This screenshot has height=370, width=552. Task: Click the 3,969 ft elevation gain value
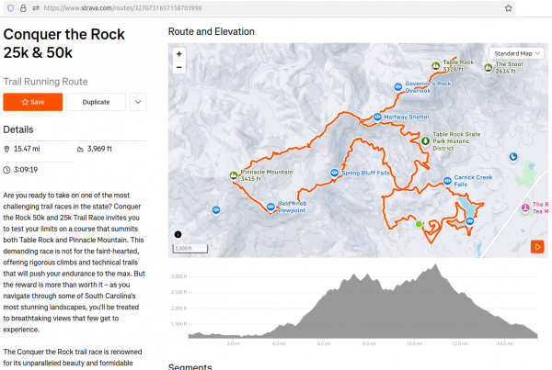pos(99,149)
